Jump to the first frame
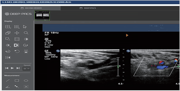Viewport: 180px width, 91px height. [x=7, y=68]
